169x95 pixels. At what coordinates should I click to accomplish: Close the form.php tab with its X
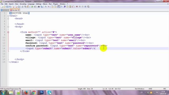point(18,10)
